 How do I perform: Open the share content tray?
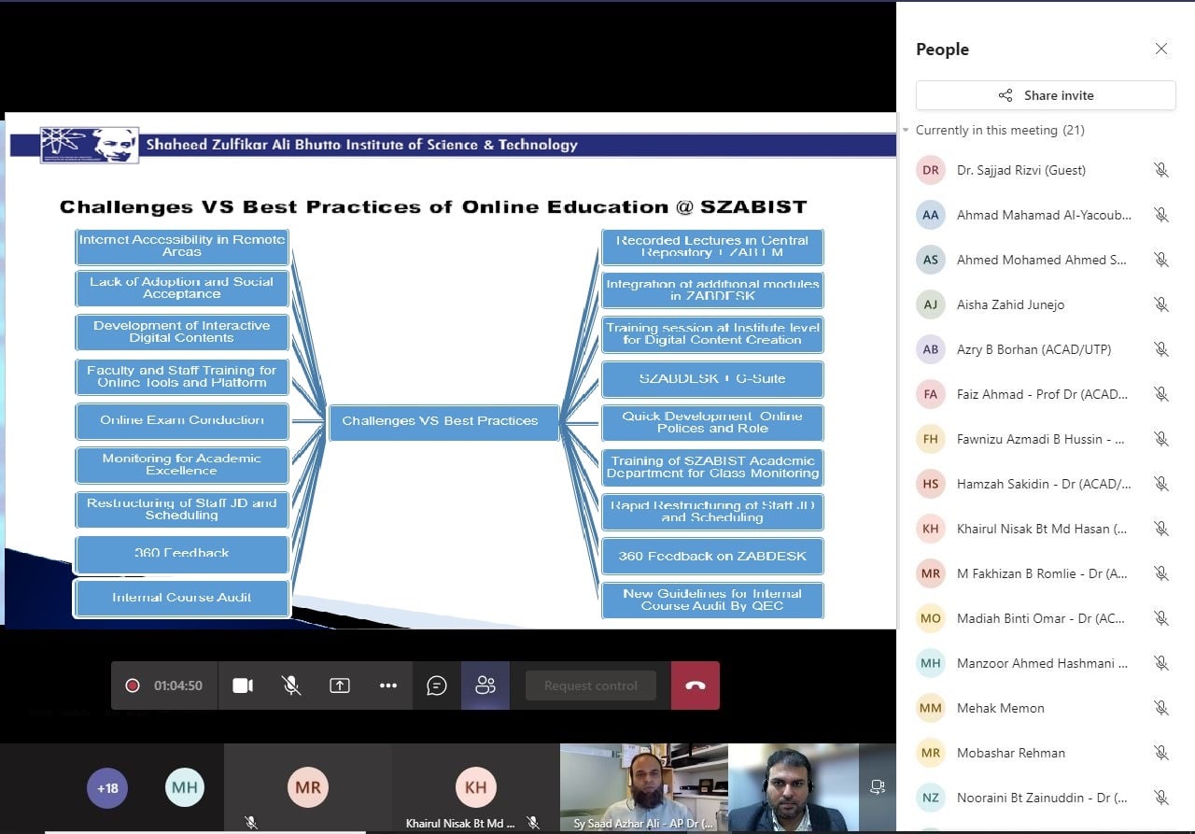(x=340, y=686)
